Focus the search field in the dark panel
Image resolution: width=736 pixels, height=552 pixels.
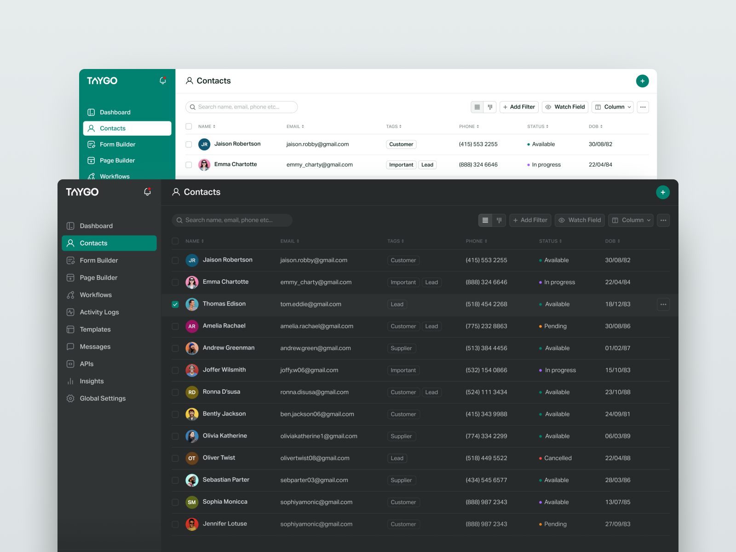tap(232, 220)
